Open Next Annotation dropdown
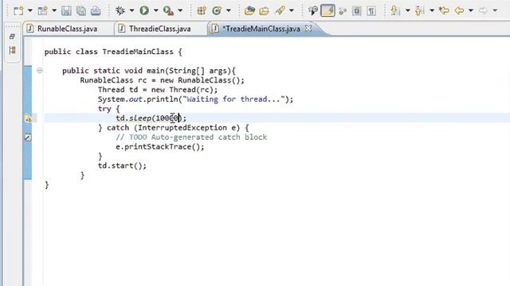Screen dimensions: 510x286 click(x=407, y=10)
